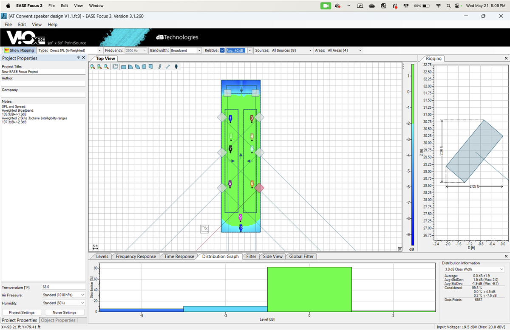Toggle the Show Mapping button
Screen dimensions: 510x330
pyautogui.click(x=19, y=51)
